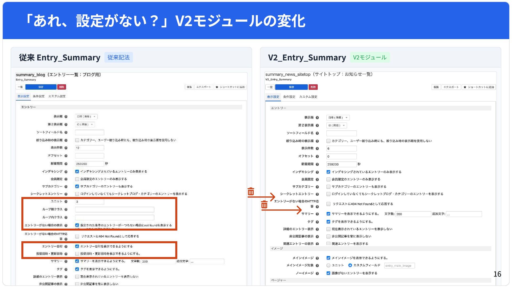Open right-panel 第2表示順 ID(降順) dropdown
The height and width of the screenshot is (289, 512).
[x=337, y=126]
